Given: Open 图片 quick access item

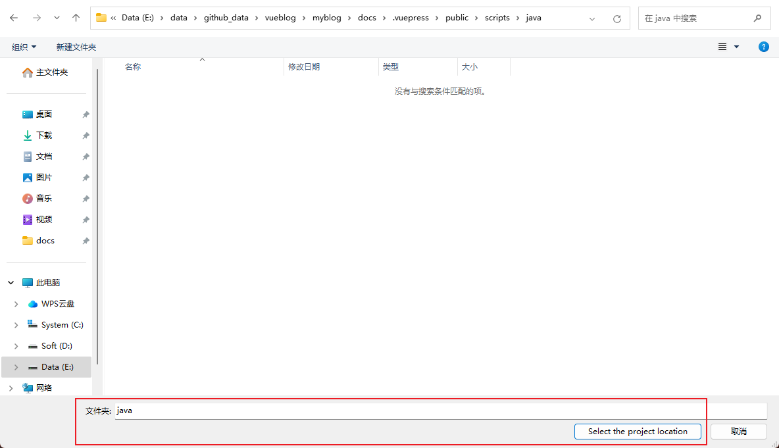Looking at the screenshot, I should click(x=38, y=178).
